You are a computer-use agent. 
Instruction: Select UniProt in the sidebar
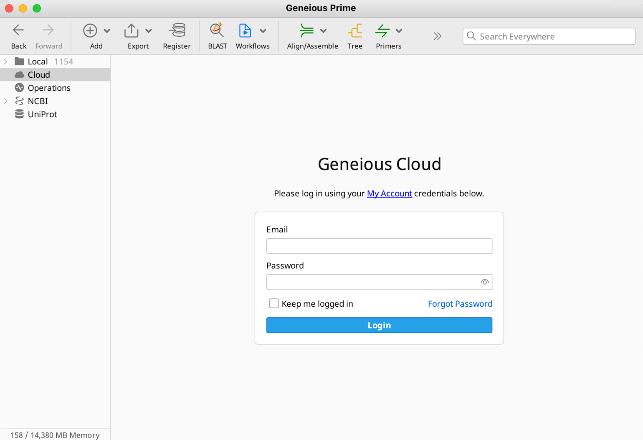point(42,114)
